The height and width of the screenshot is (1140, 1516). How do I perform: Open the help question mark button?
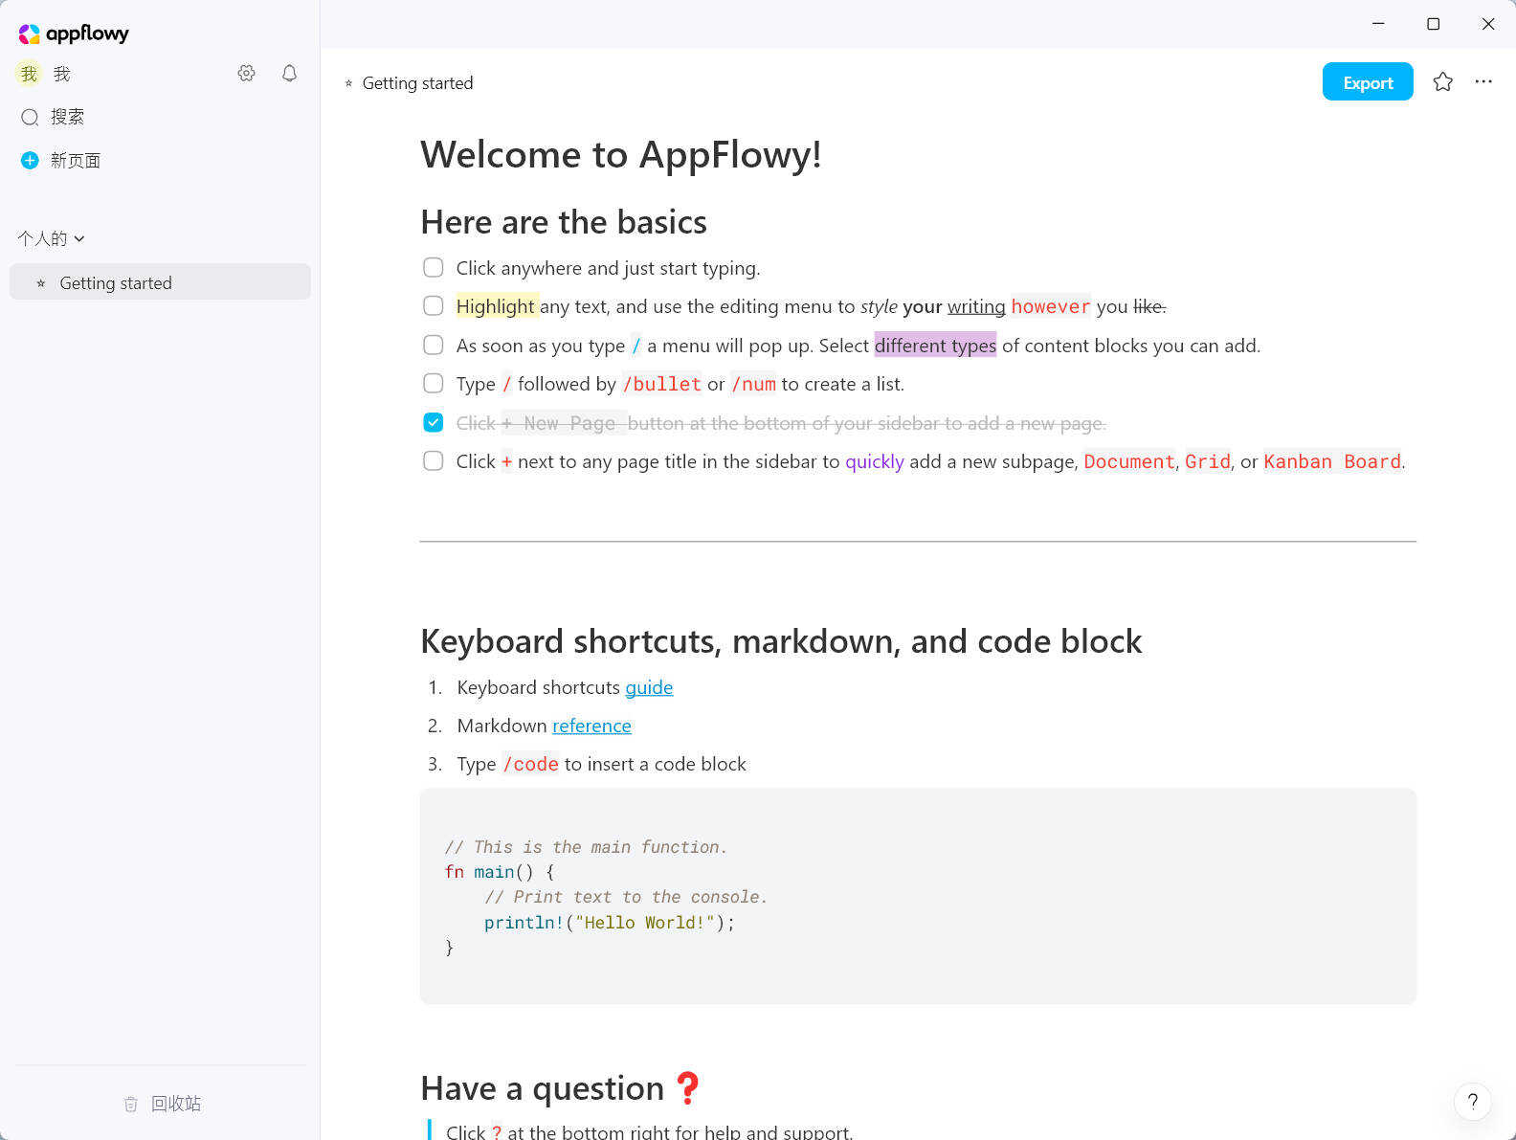click(1472, 1101)
